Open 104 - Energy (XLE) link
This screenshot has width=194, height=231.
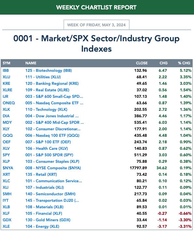(42, 226)
